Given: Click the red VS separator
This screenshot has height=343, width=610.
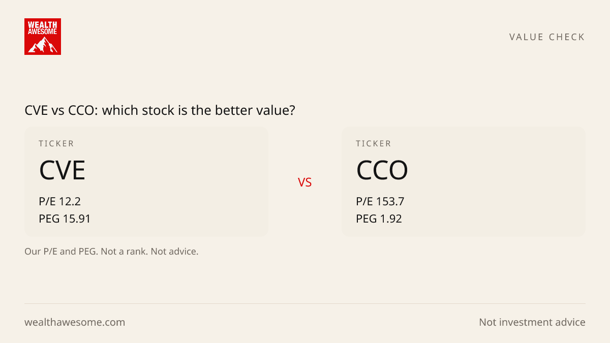Looking at the screenshot, I should coord(305,182).
